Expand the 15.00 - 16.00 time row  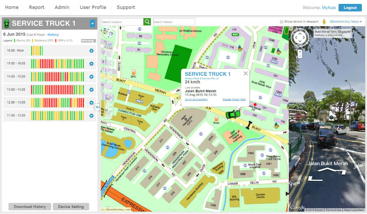[91, 64]
